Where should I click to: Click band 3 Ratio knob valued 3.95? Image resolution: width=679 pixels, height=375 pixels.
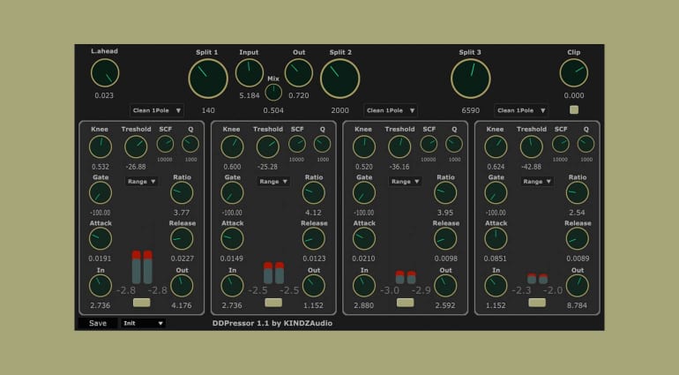tap(445, 192)
